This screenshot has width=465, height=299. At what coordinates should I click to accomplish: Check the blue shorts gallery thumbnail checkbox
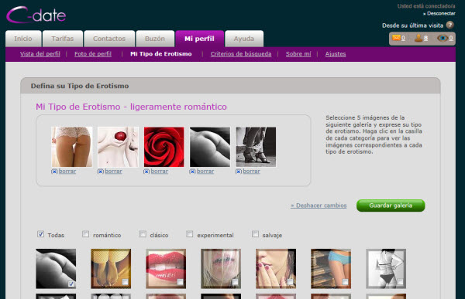(x=345, y=282)
